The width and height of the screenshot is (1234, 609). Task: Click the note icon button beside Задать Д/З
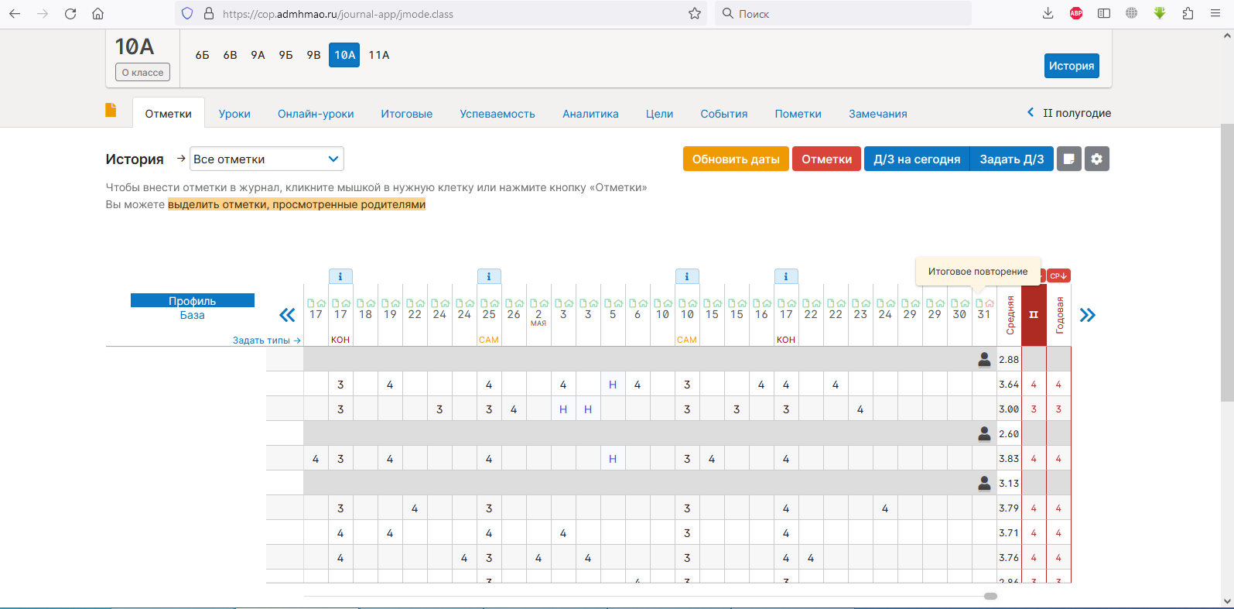[x=1068, y=159]
